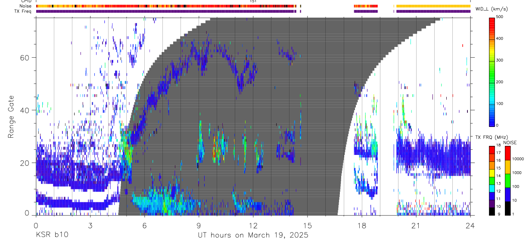Viewport: 529px width, 244px height.
Task: Click the '500' label on the WID colorbar
Action: pos(500,17)
